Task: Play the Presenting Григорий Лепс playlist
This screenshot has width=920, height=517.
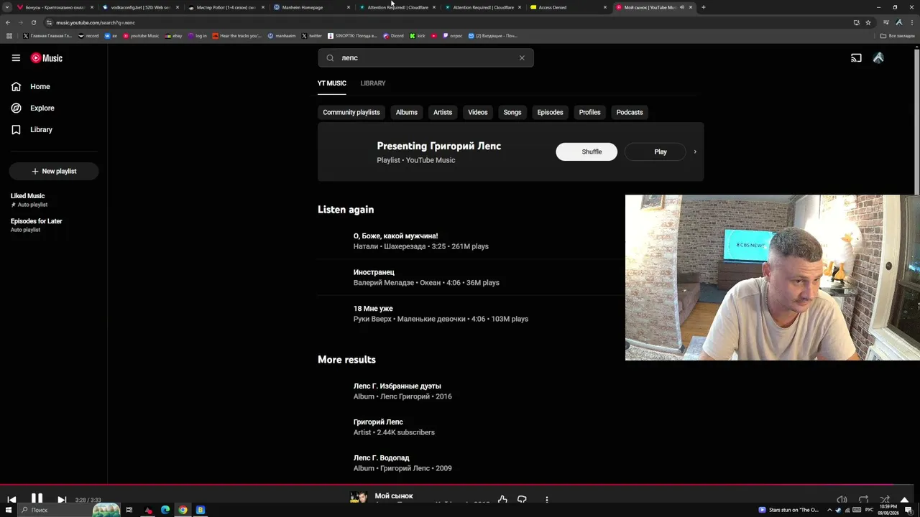Action: click(655, 152)
